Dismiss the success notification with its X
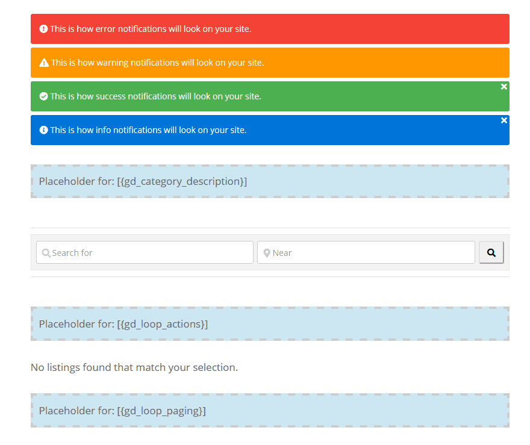This screenshot has height=445, width=530. 503,86
